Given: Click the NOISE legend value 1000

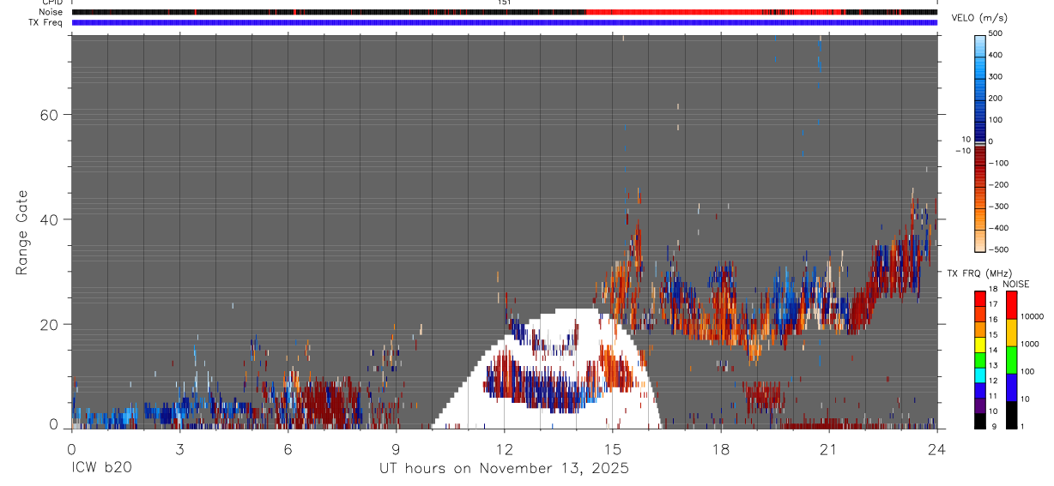Looking at the screenshot, I should coord(1030,344).
